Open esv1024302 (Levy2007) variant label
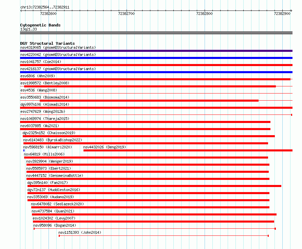Viewport: 302px width, 249px height. pos(54,218)
